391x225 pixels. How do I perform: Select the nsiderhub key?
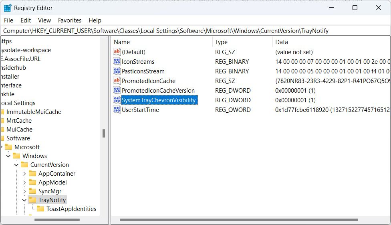(13, 68)
